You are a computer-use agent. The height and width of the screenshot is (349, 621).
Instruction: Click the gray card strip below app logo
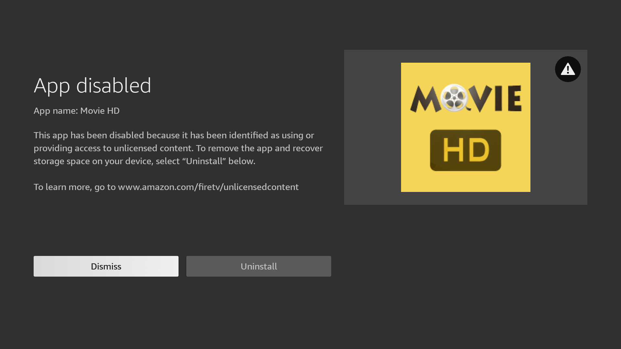pos(465,198)
